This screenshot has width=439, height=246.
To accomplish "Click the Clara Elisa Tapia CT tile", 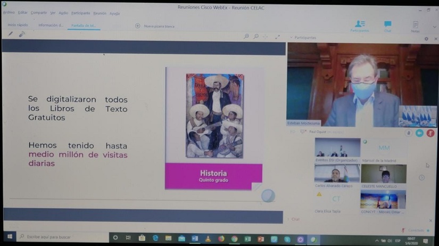I will pyautogui.click(x=336, y=199).
